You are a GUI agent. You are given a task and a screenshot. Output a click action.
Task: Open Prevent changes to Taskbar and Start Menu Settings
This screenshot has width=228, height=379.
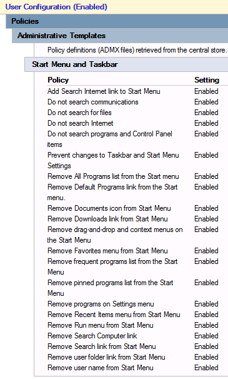point(113,161)
